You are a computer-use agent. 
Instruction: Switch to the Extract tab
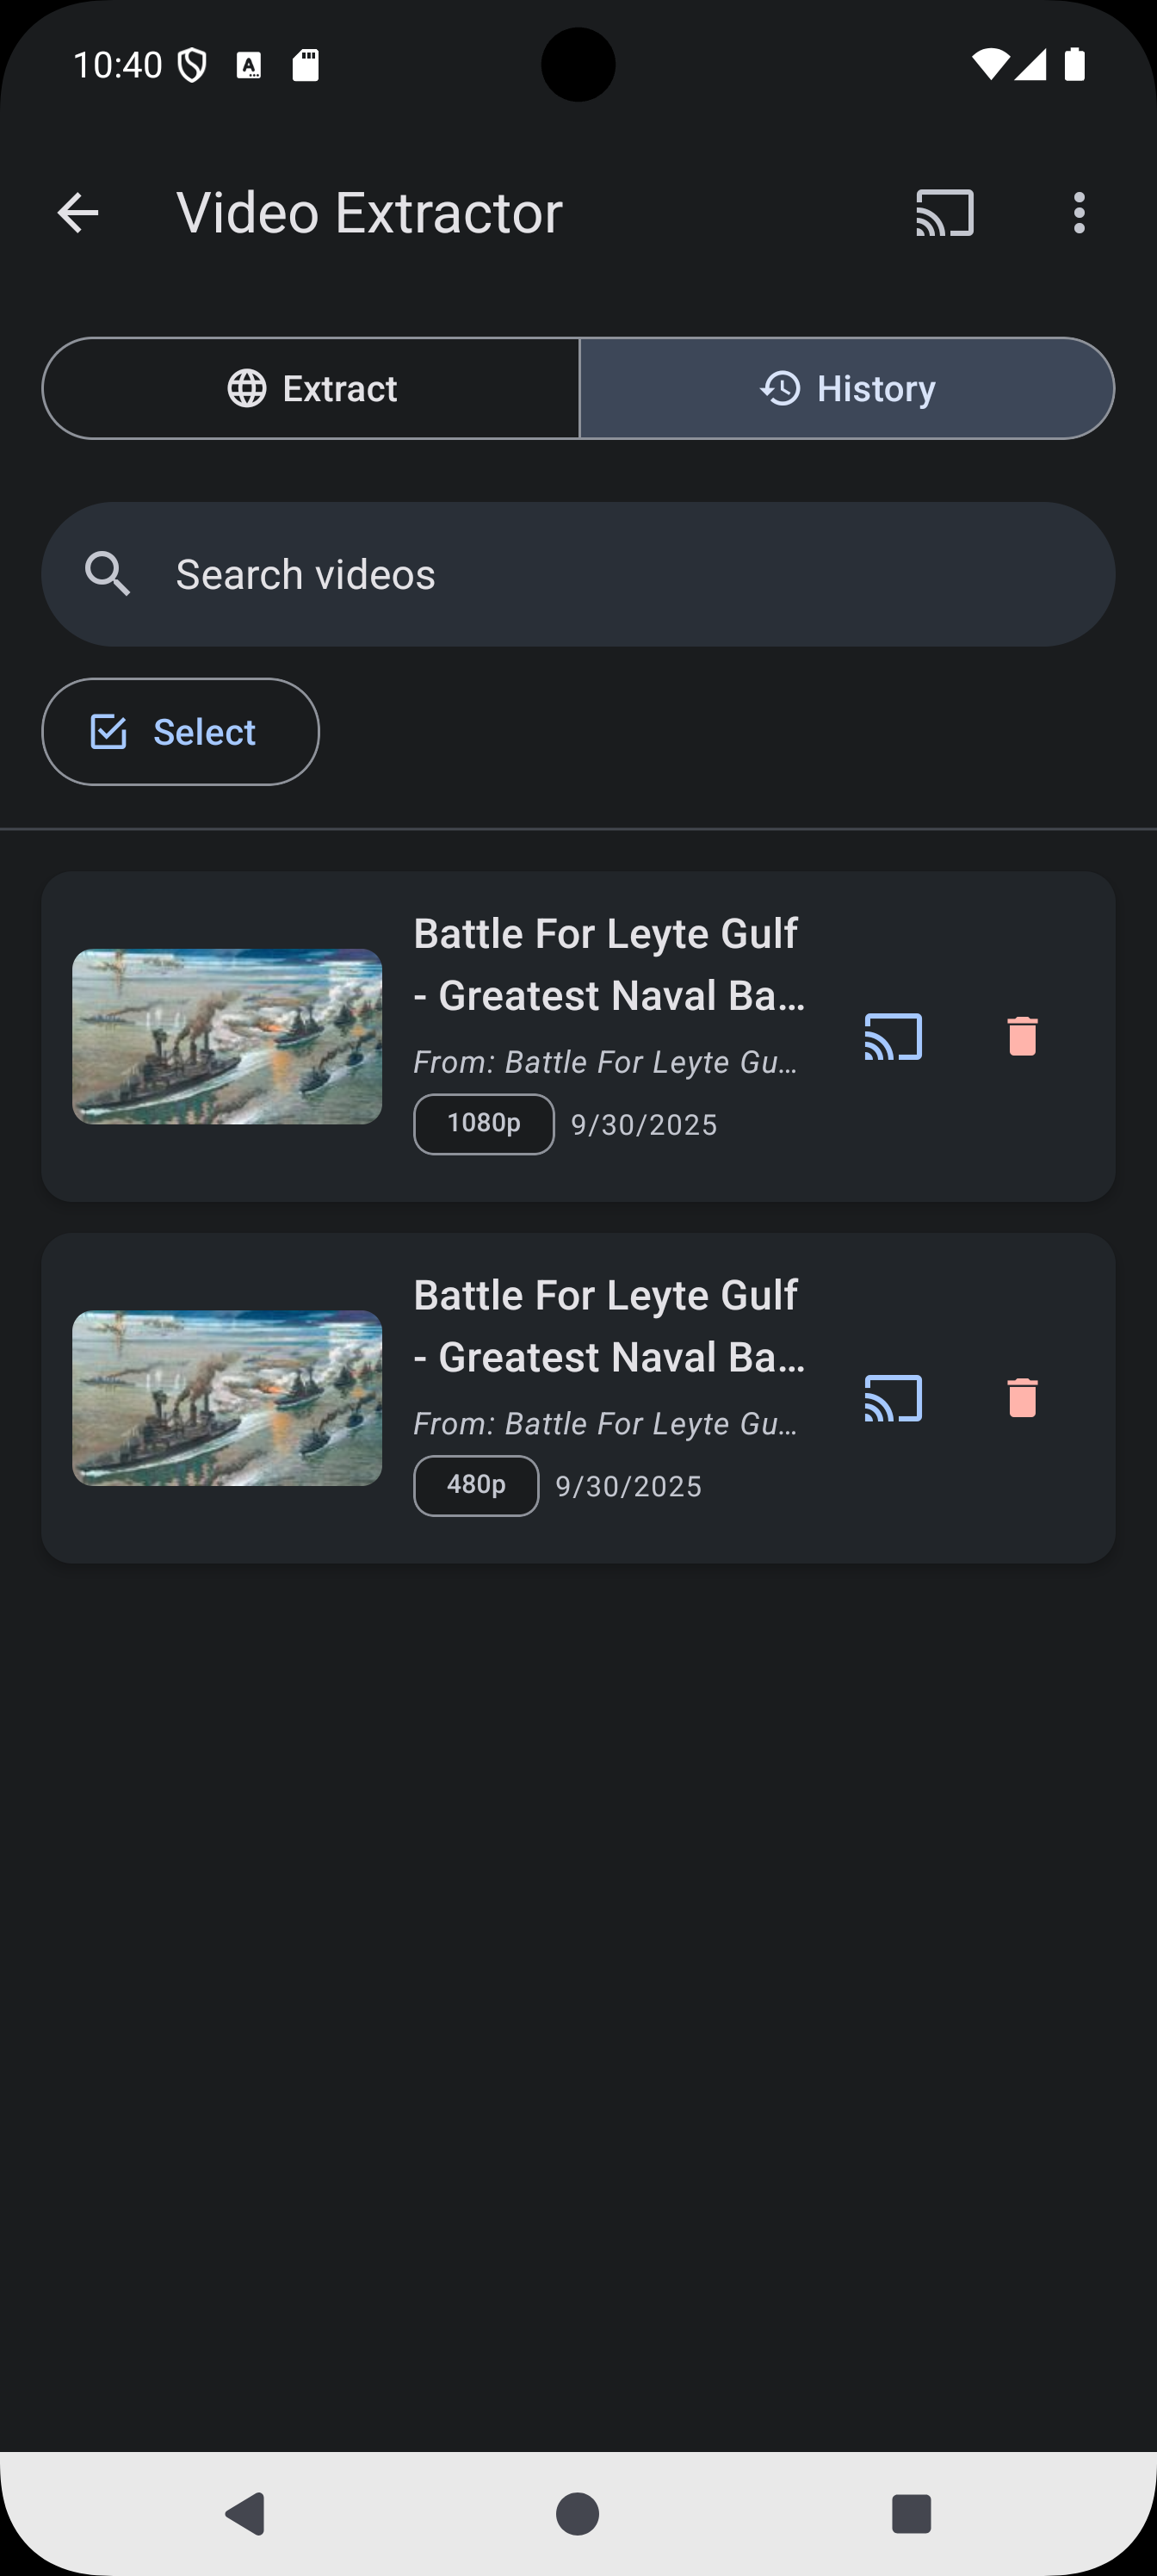click(x=311, y=389)
